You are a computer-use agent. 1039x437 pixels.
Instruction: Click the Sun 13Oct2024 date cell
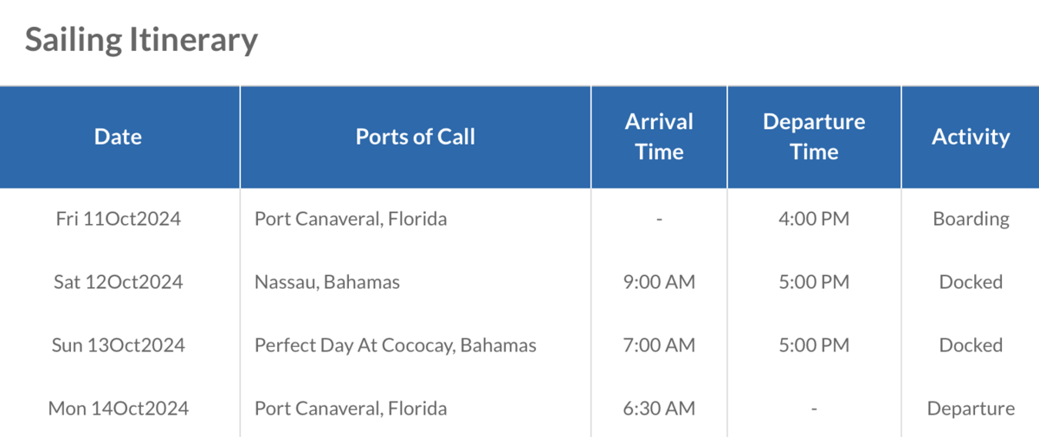pos(119,345)
